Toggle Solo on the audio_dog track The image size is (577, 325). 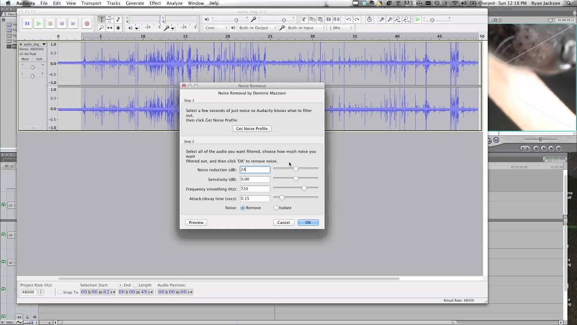point(39,59)
